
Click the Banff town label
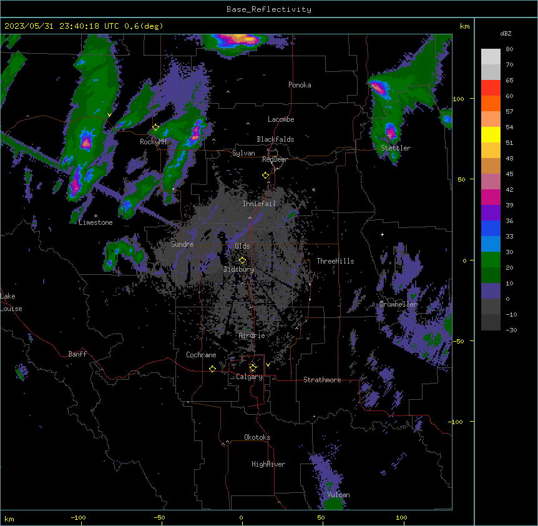tap(77, 354)
